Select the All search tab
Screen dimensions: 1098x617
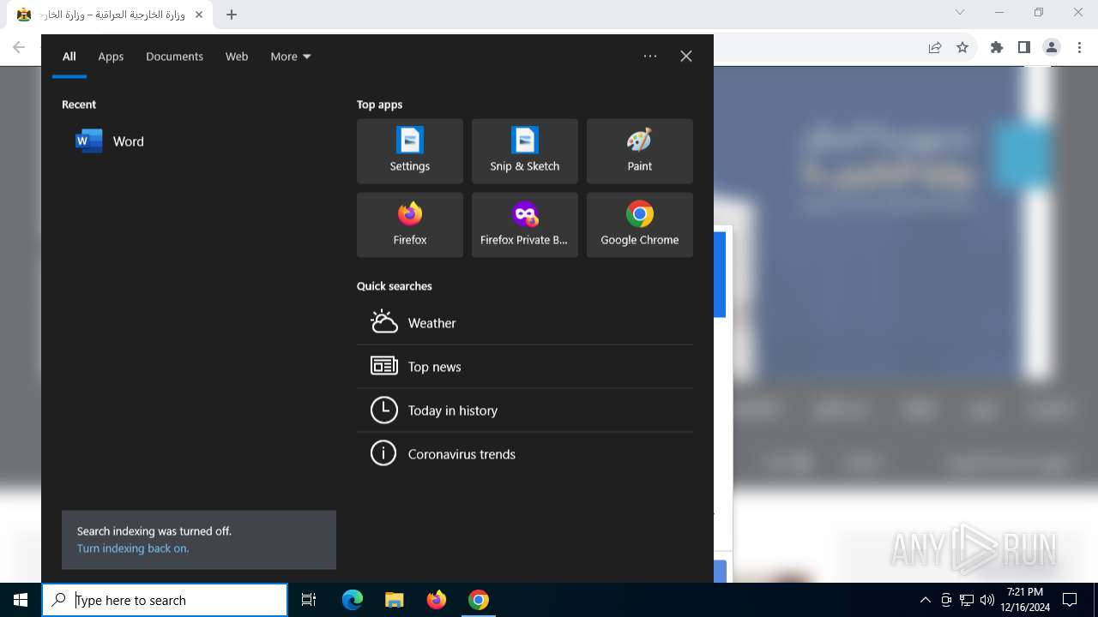tap(69, 57)
